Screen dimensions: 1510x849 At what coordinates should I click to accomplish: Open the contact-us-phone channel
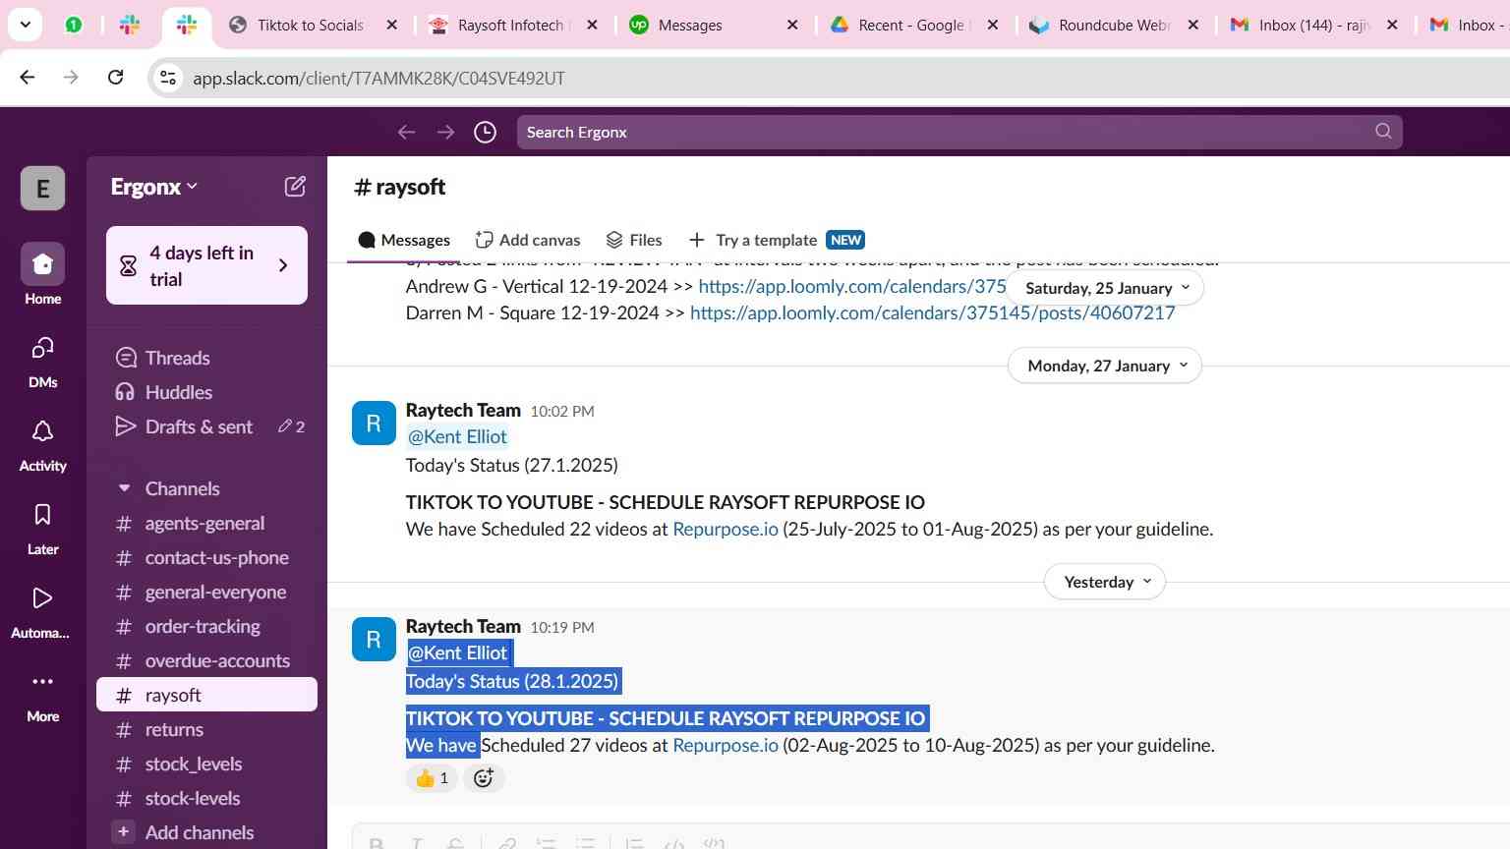tap(216, 557)
